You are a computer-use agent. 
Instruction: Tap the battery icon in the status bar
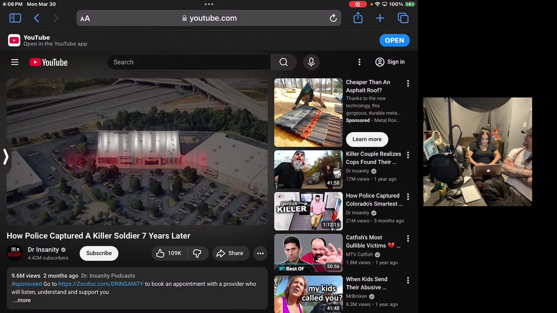(x=410, y=4)
